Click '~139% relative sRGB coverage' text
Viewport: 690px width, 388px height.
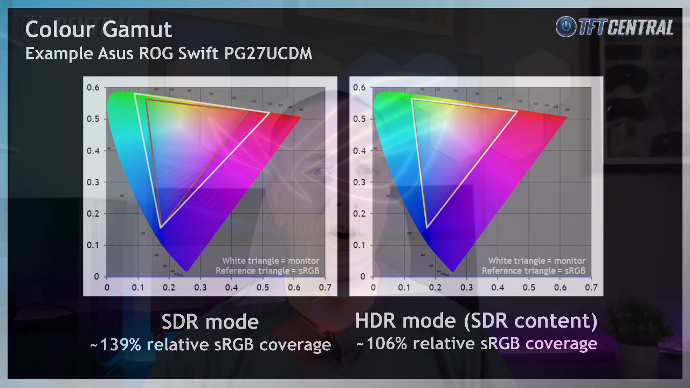pyautogui.click(x=210, y=345)
